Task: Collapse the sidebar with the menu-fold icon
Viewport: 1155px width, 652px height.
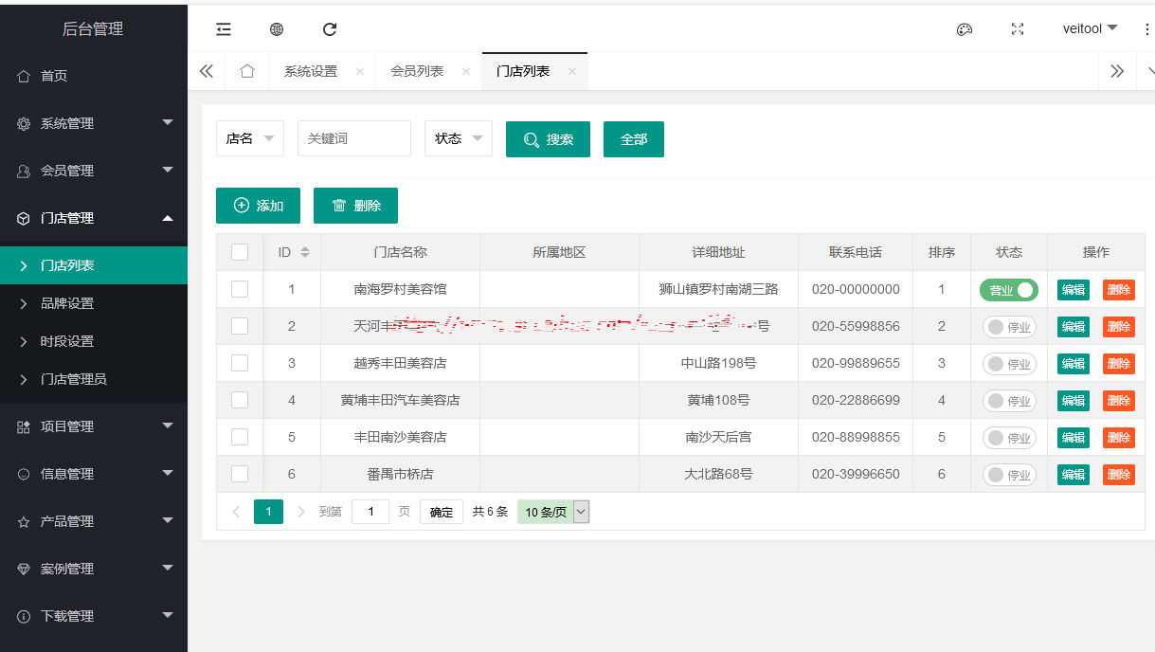Action: 224,29
